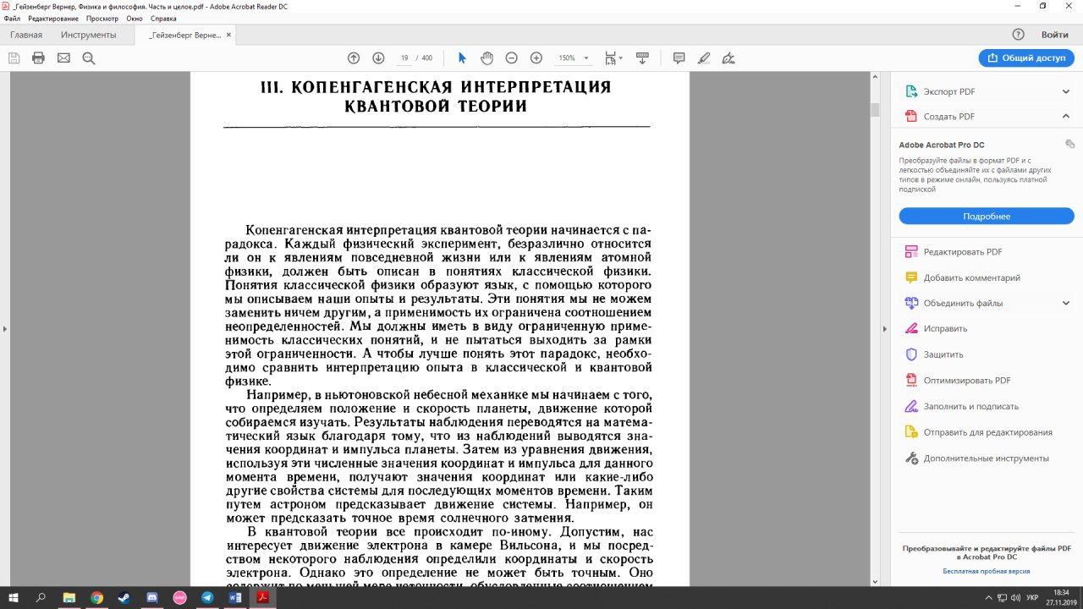Viewport: 1083px width, 609px height.
Task: Open the Файл menu
Action: (x=11, y=18)
